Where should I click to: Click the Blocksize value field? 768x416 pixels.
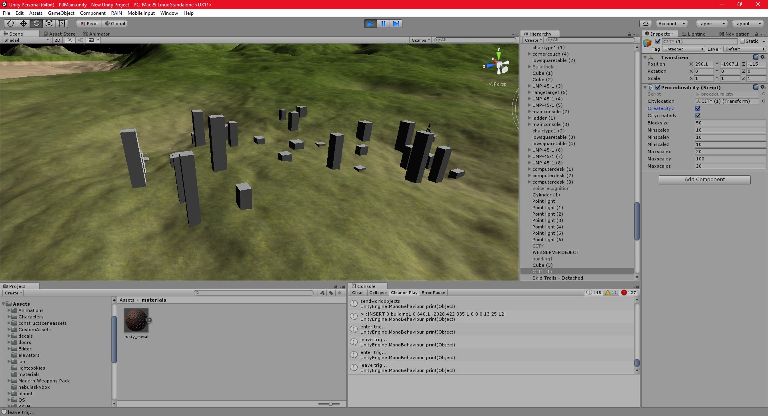(730, 123)
